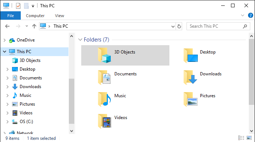
Task: Refresh the This PC address bar
Action: [x=179, y=26]
